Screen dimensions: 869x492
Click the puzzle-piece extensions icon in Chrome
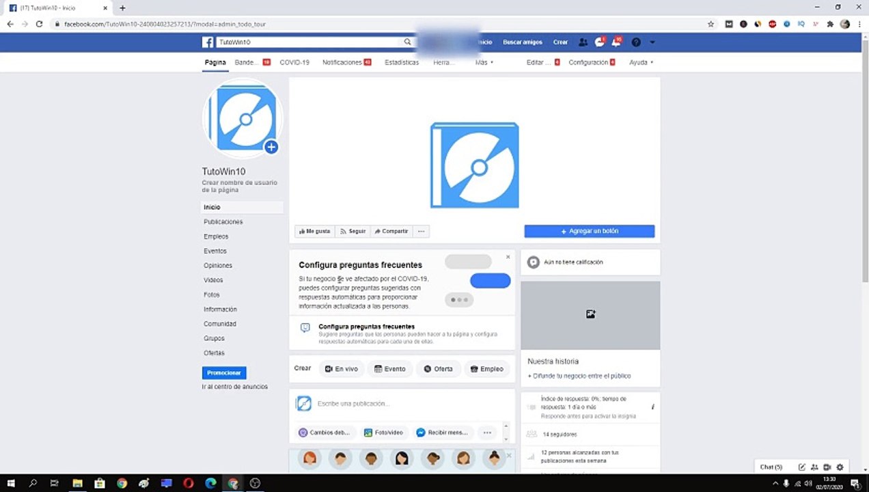pyautogui.click(x=830, y=24)
